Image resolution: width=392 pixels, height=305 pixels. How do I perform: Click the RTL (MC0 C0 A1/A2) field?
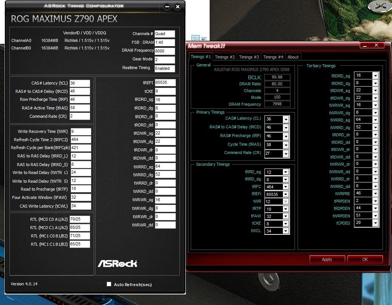(x=80, y=219)
